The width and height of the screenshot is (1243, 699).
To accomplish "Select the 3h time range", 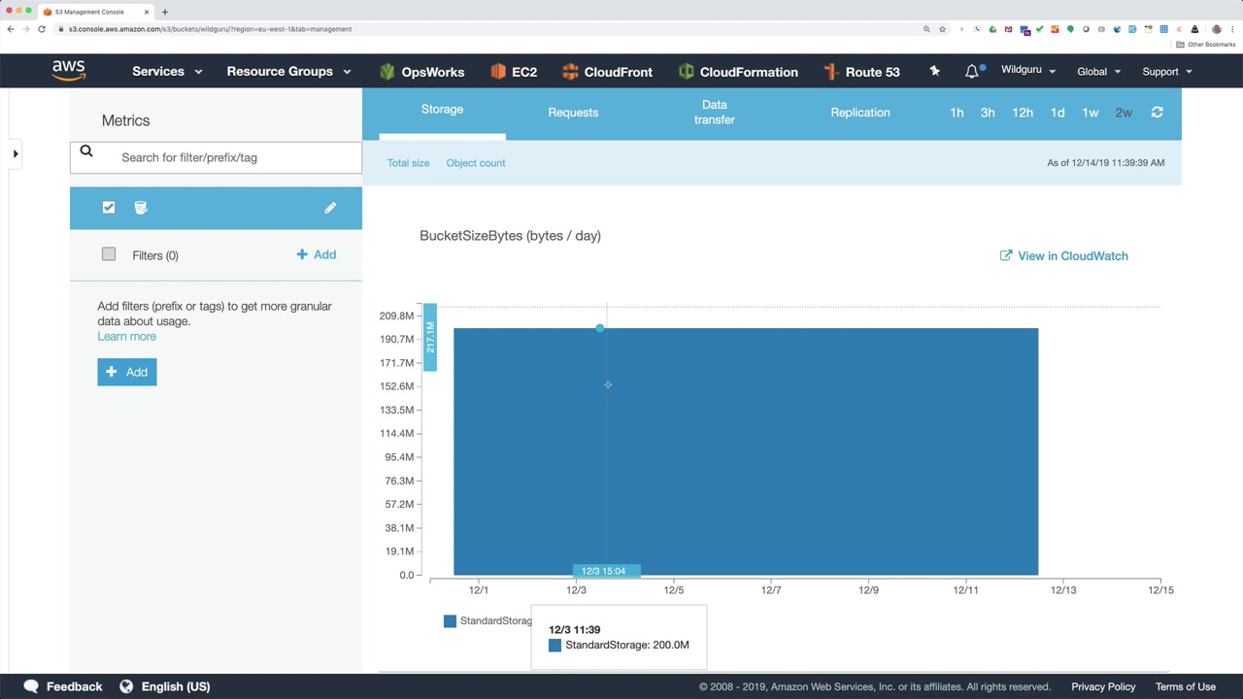I will pyautogui.click(x=988, y=113).
